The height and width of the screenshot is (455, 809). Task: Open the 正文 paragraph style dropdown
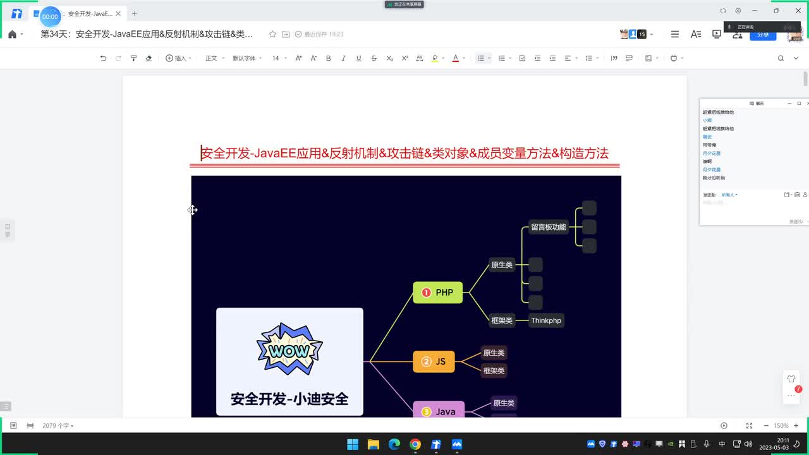[x=214, y=58]
